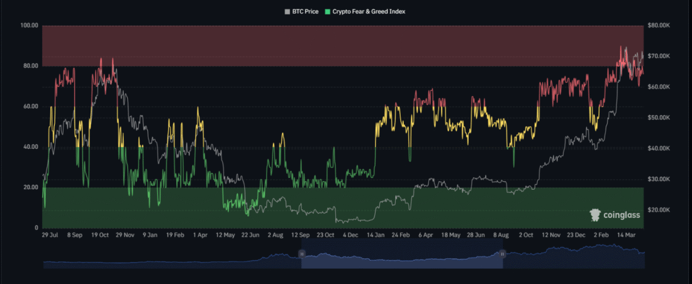Click the 20.00 index axis value
The height and width of the screenshot is (284, 692).
click(x=30, y=187)
